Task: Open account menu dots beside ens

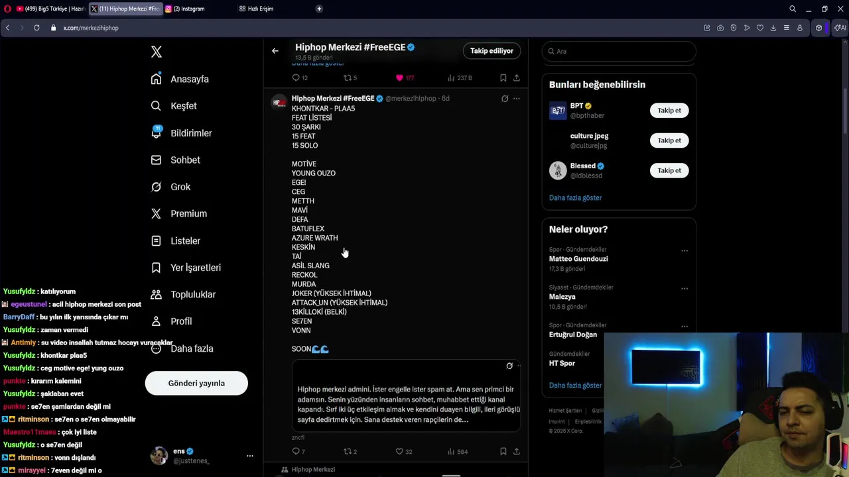Action: [x=250, y=456]
